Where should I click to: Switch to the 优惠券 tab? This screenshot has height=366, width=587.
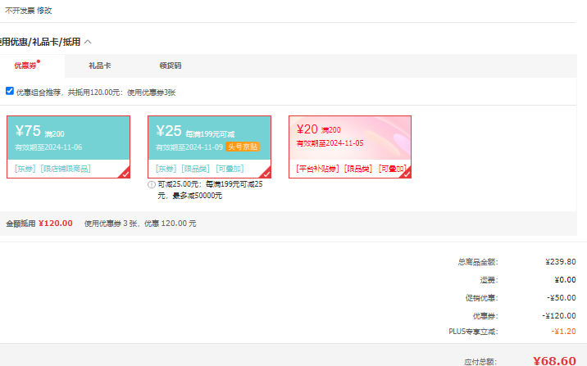[x=25, y=66]
